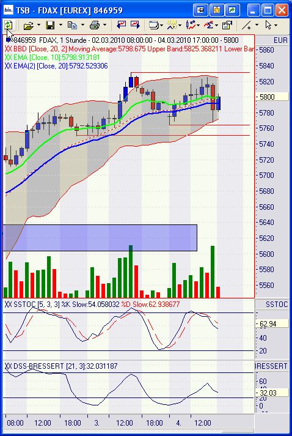Expand the copy dropdown arrow

coord(82,25)
